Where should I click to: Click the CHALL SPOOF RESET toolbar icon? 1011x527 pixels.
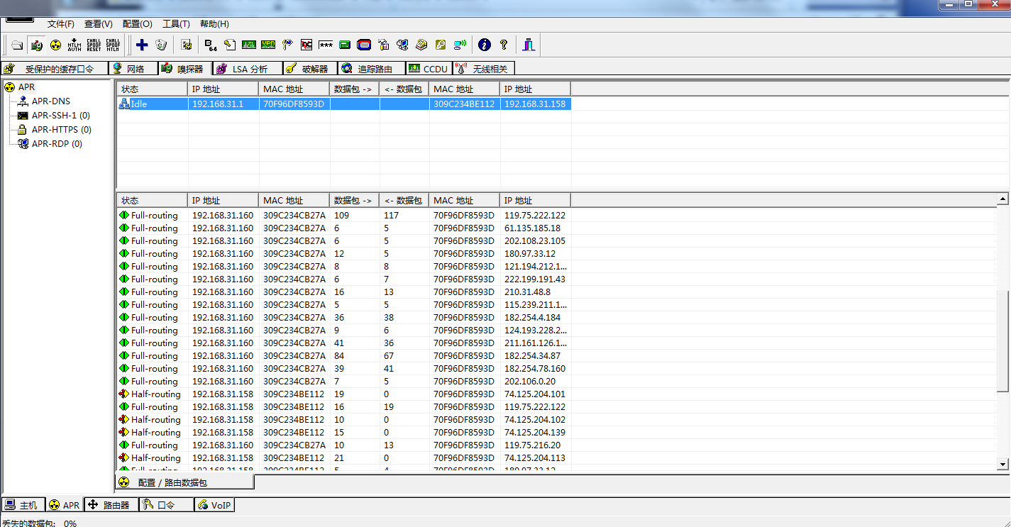click(94, 45)
